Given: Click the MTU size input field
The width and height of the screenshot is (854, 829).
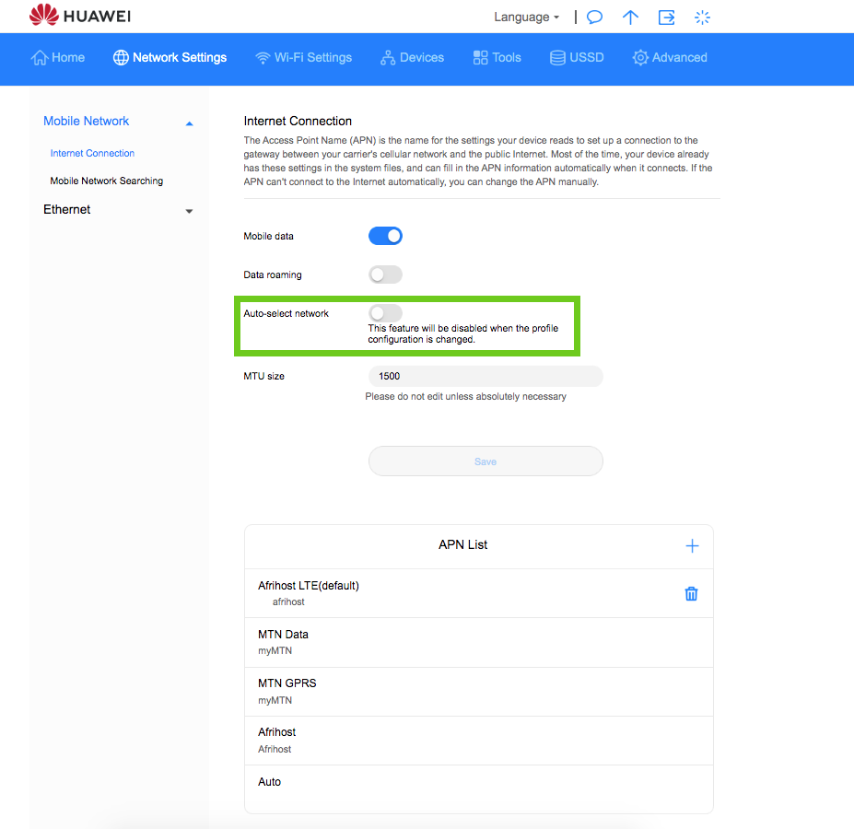Looking at the screenshot, I should [x=485, y=376].
